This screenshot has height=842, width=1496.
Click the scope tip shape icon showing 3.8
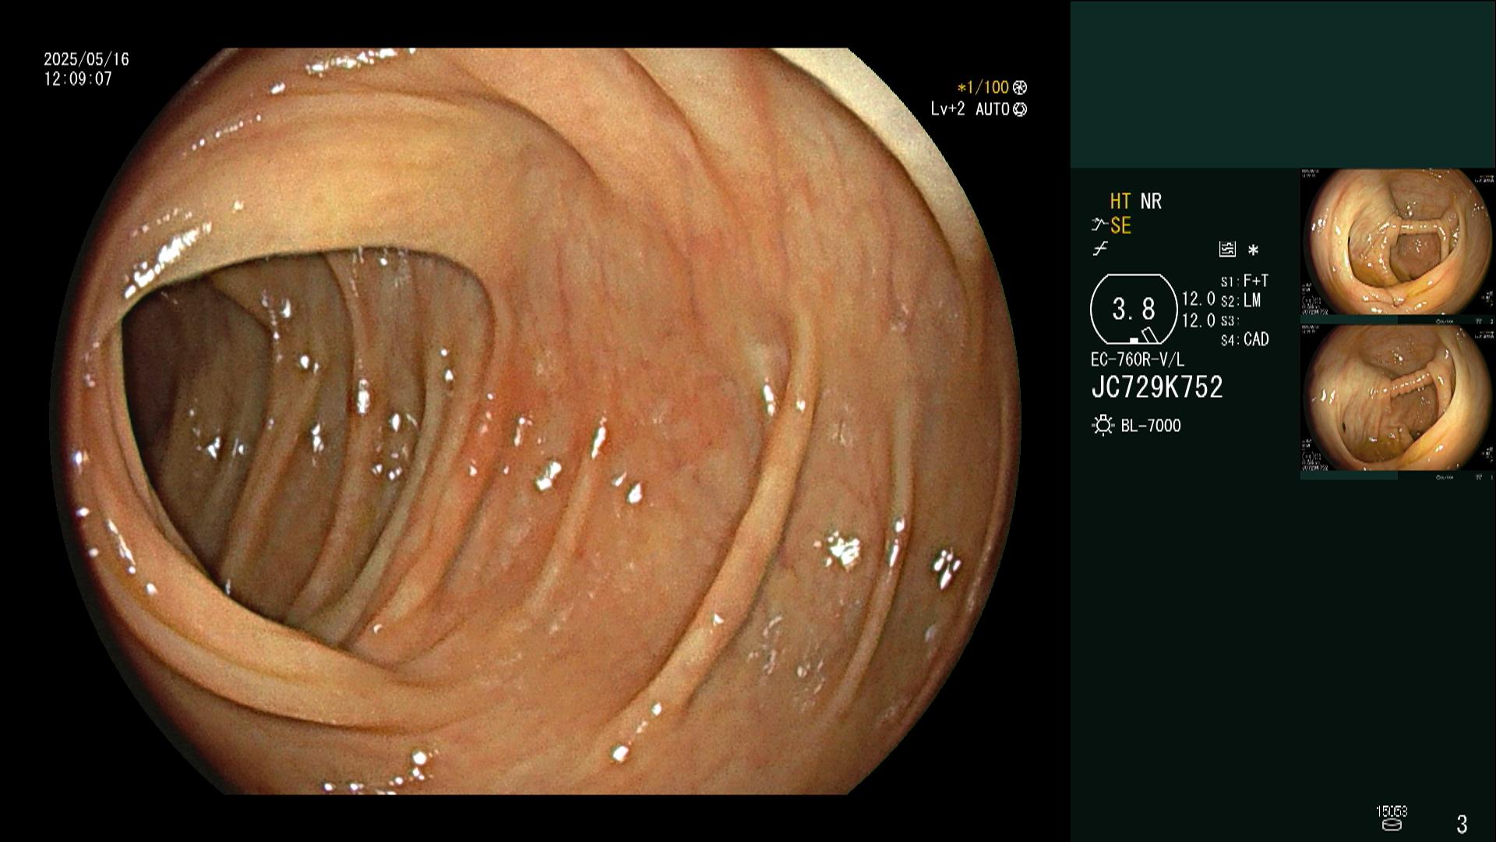tap(1134, 309)
